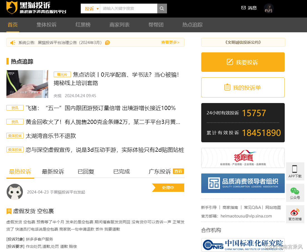Open 《文明诚信投诉公约》 link
Viewport: 307px width, 252px height.
tap(243, 42)
